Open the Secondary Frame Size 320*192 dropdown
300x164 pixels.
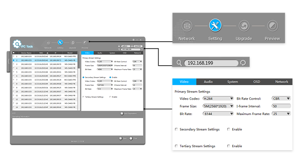pos(105,85)
